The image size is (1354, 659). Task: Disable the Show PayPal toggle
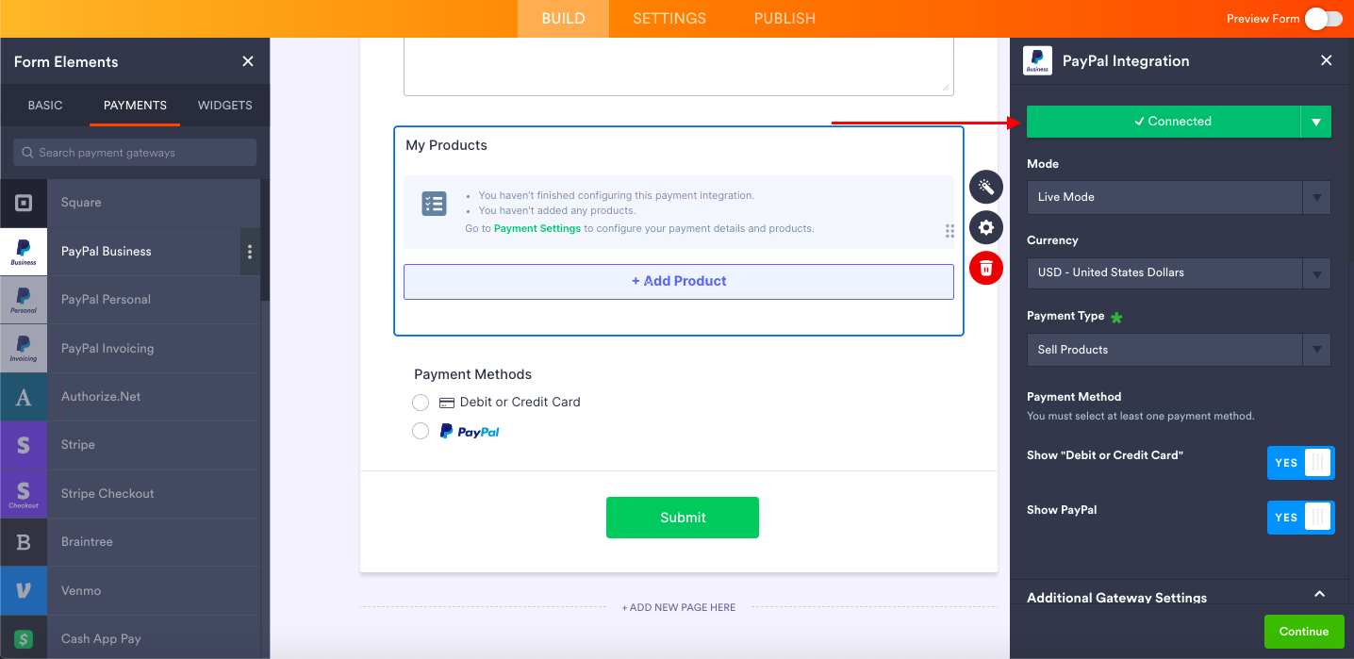coord(1300,518)
